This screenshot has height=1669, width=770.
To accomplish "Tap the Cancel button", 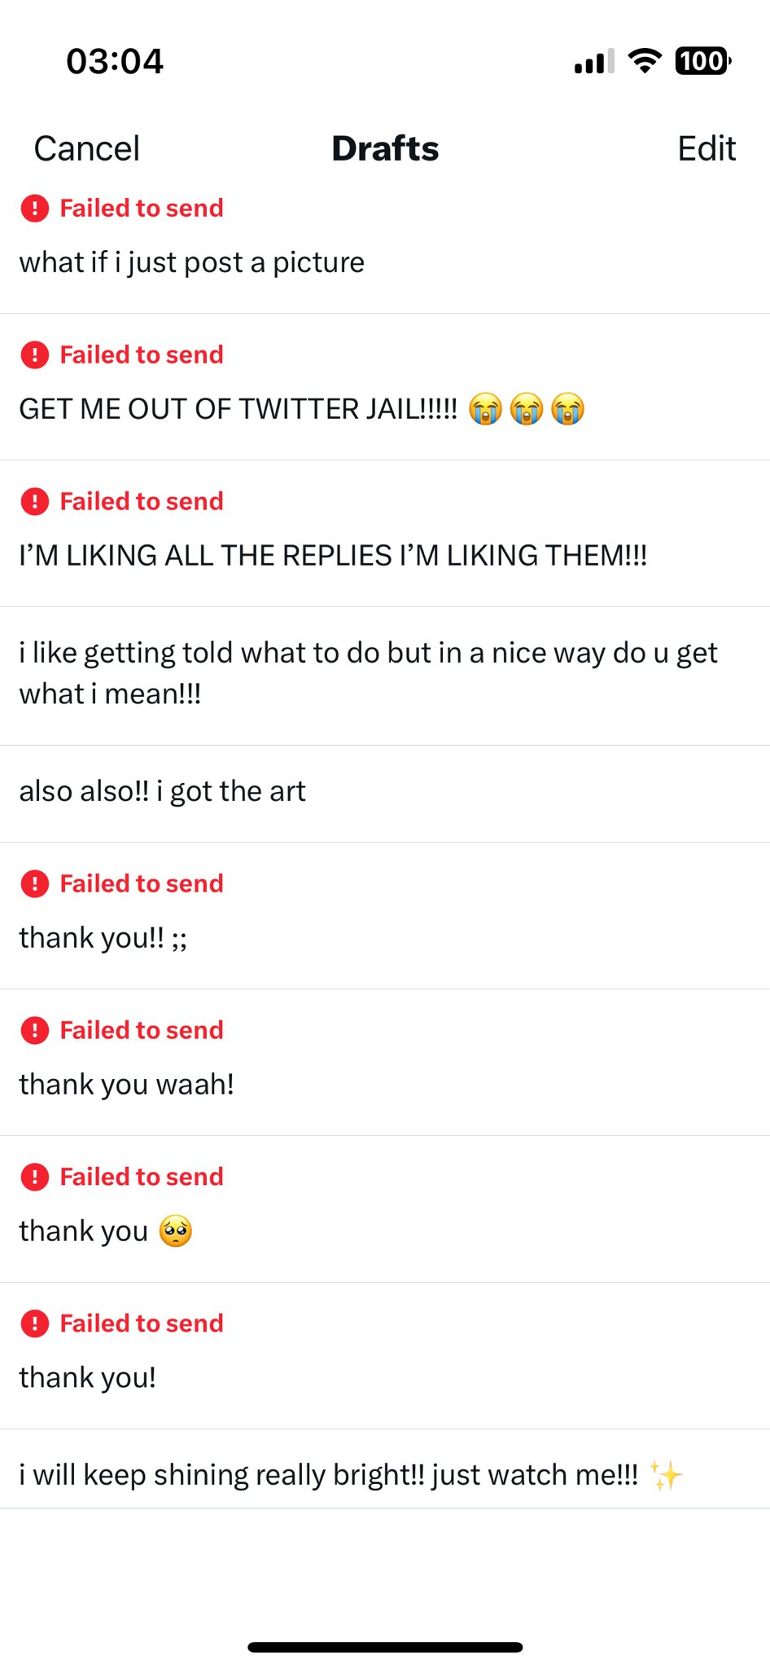I will [87, 148].
